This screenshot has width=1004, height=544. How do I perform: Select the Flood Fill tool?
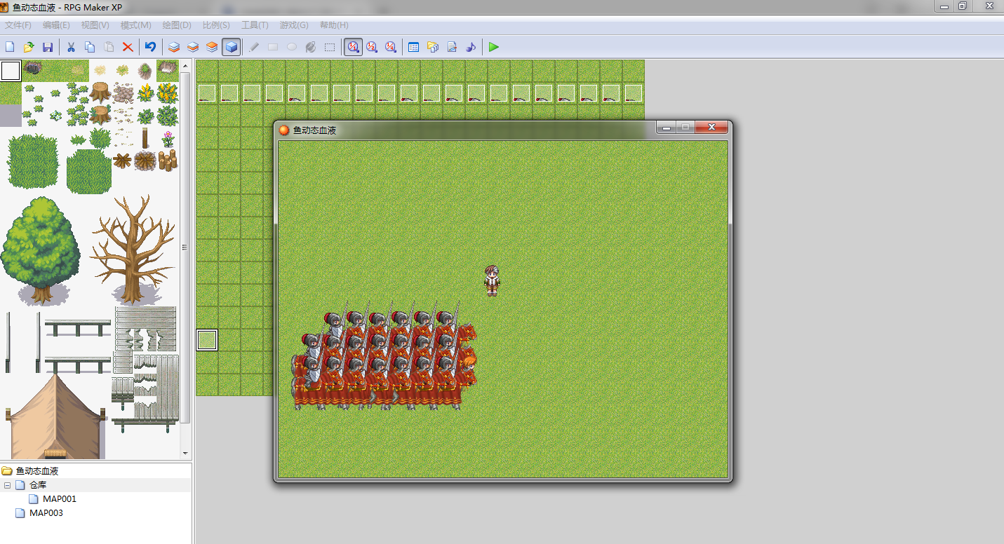click(x=311, y=47)
